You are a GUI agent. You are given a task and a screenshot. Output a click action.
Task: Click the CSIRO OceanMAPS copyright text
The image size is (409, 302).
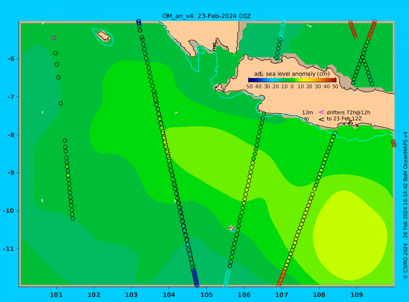pos(405,205)
